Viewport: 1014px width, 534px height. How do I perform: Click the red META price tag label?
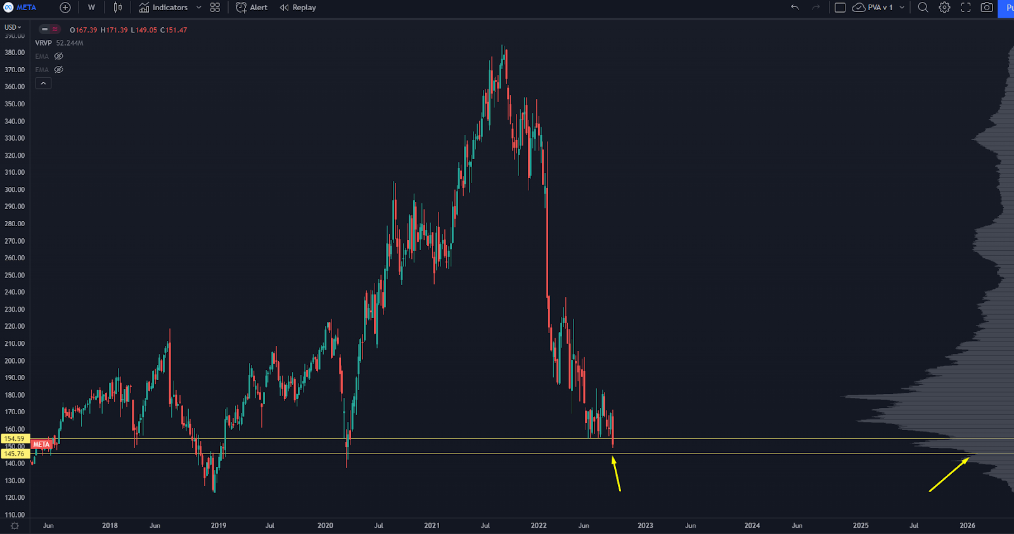[x=41, y=444]
